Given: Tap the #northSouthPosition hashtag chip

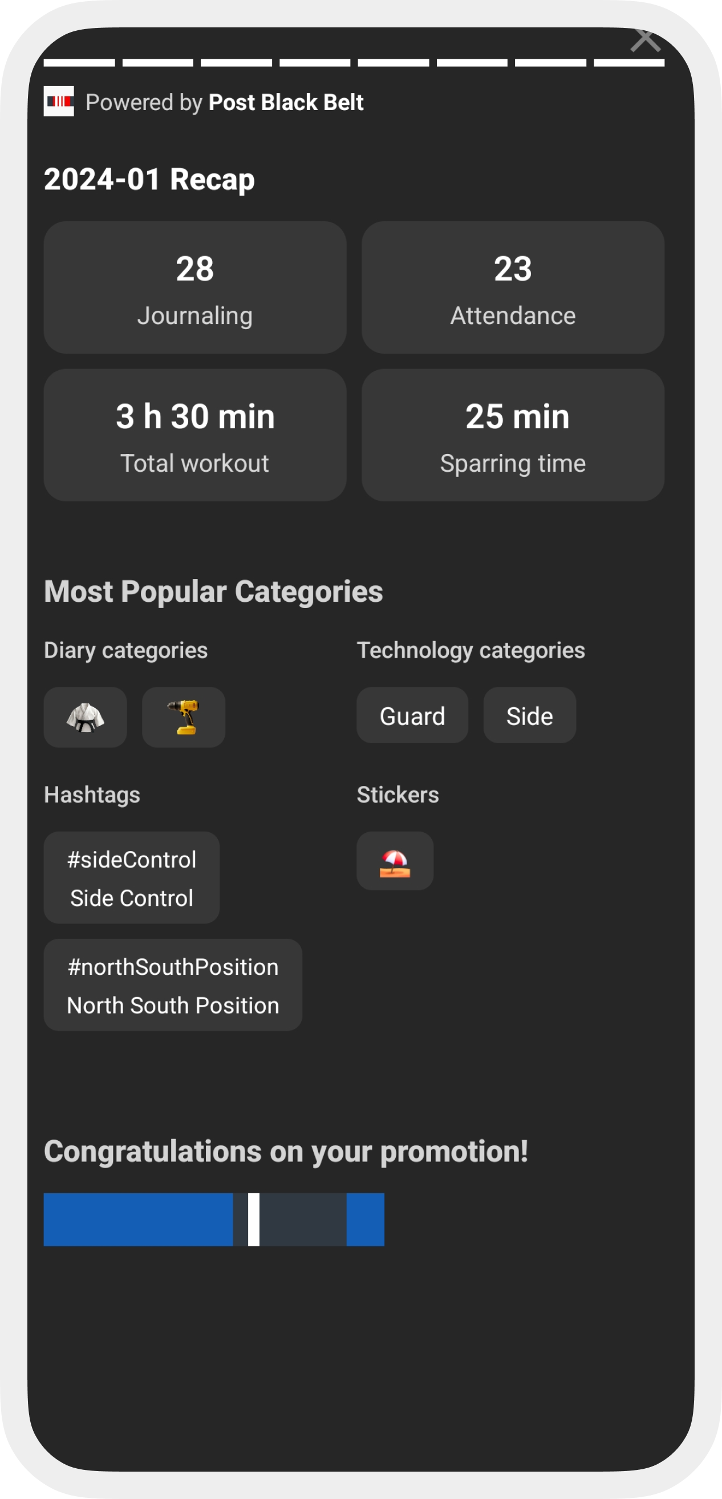Looking at the screenshot, I should coord(173,985).
